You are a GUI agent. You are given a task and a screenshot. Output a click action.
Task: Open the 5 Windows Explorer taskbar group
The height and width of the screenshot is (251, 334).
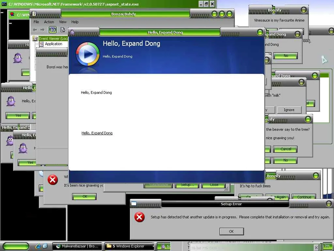tap(129, 246)
